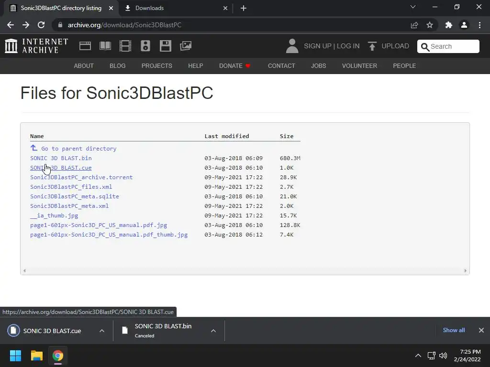
Task: Open the Chrome profile icon
Action: [x=464, y=25]
